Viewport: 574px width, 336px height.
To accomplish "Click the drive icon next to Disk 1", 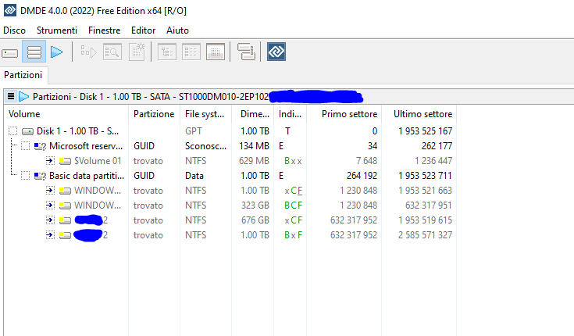I will click(x=28, y=131).
